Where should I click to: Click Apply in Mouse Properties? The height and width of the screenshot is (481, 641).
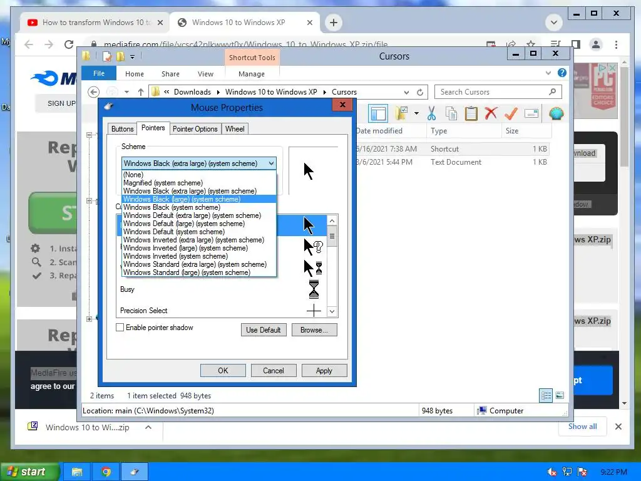coord(324,371)
